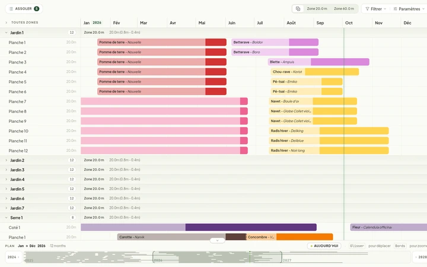Expand the Jardin 2 group
Image resolution: width=427 pixels, height=267 pixels.
7,160
